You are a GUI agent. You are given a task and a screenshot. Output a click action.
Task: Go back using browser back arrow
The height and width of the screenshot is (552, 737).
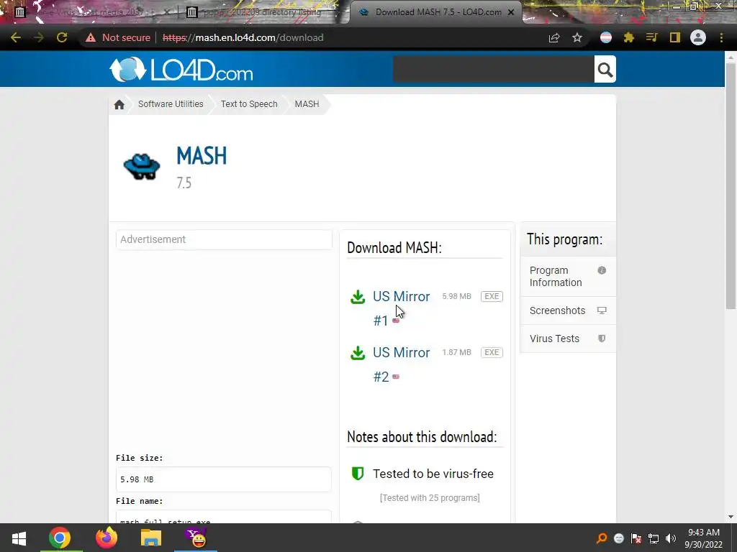click(x=16, y=37)
